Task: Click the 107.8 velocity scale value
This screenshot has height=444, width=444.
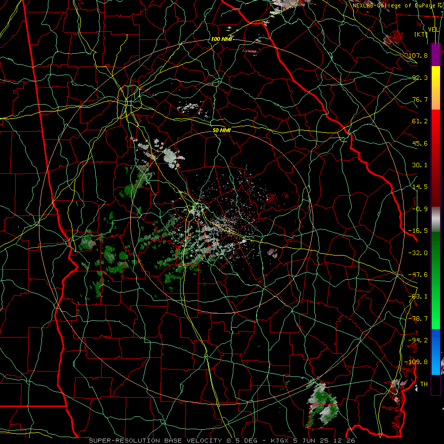Action: 418,55
